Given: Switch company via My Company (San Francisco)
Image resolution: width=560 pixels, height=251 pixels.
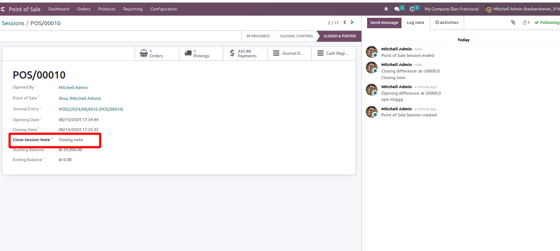Looking at the screenshot, I should pyautogui.click(x=452, y=9).
